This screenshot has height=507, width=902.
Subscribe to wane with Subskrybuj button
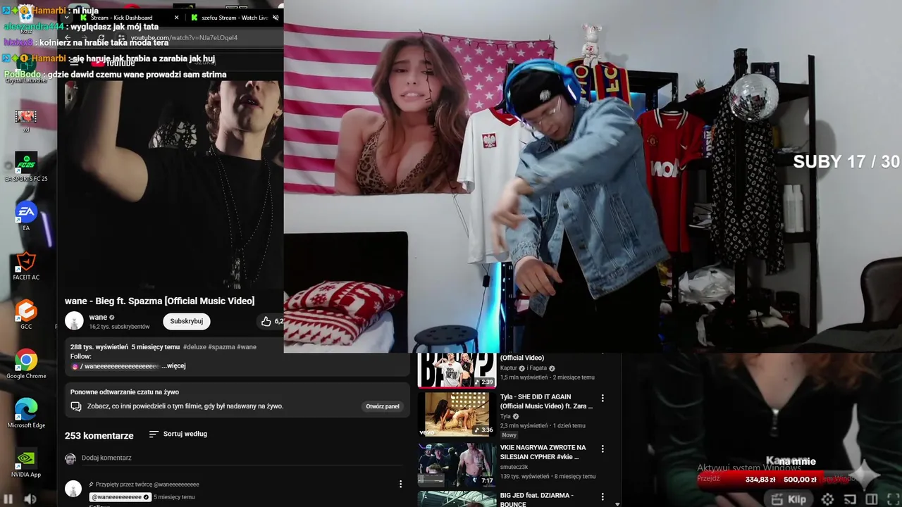(186, 321)
